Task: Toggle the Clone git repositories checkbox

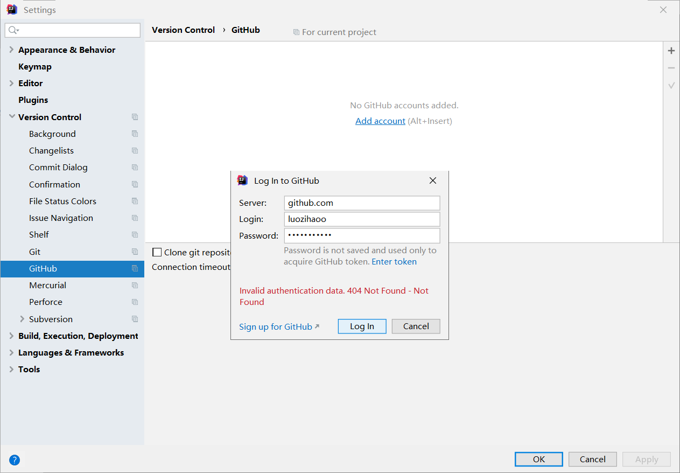Action: click(x=157, y=252)
